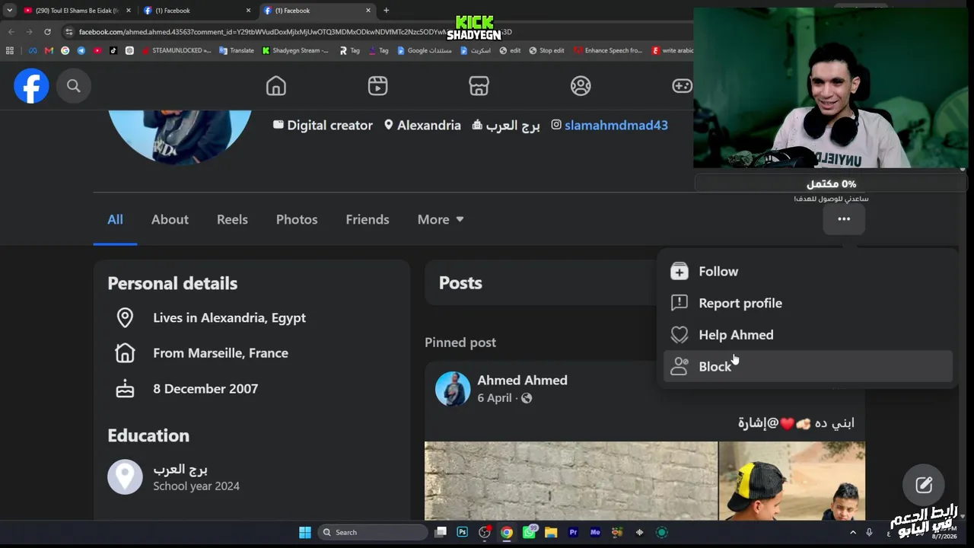The width and height of the screenshot is (974, 548).
Task: Open the left pinned post photo
Action: [571, 480]
